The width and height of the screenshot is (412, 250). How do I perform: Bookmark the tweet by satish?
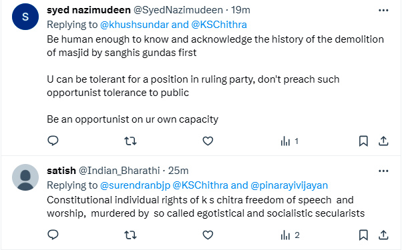pos(363,235)
